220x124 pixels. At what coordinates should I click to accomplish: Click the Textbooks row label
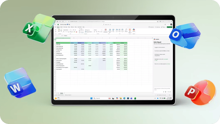pos(58,62)
